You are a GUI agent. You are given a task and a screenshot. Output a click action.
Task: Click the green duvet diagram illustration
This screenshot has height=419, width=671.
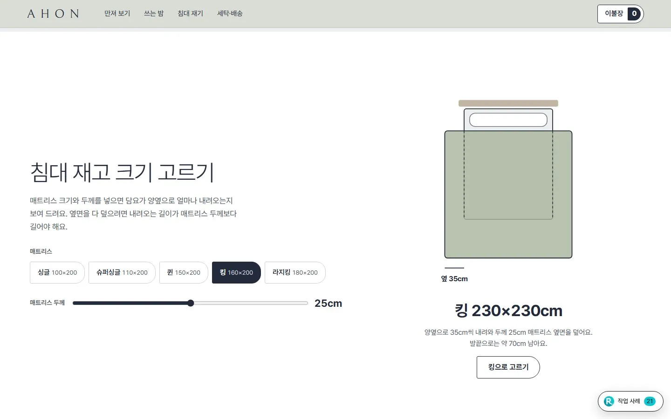[x=508, y=194]
